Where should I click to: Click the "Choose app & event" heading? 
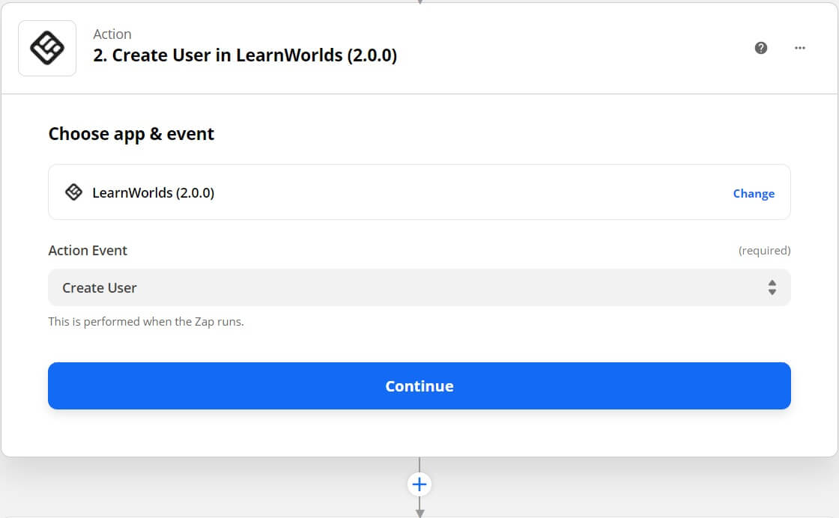[x=131, y=134]
